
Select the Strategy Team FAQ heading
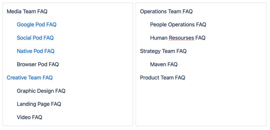click(x=163, y=51)
